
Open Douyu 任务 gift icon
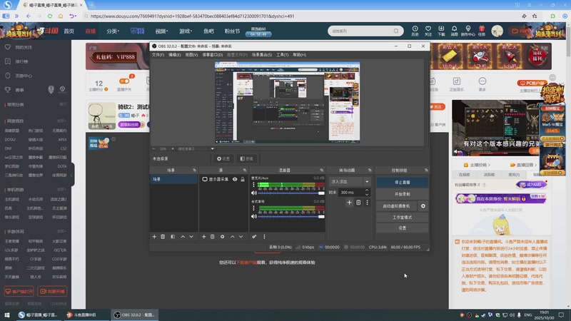coord(482,31)
